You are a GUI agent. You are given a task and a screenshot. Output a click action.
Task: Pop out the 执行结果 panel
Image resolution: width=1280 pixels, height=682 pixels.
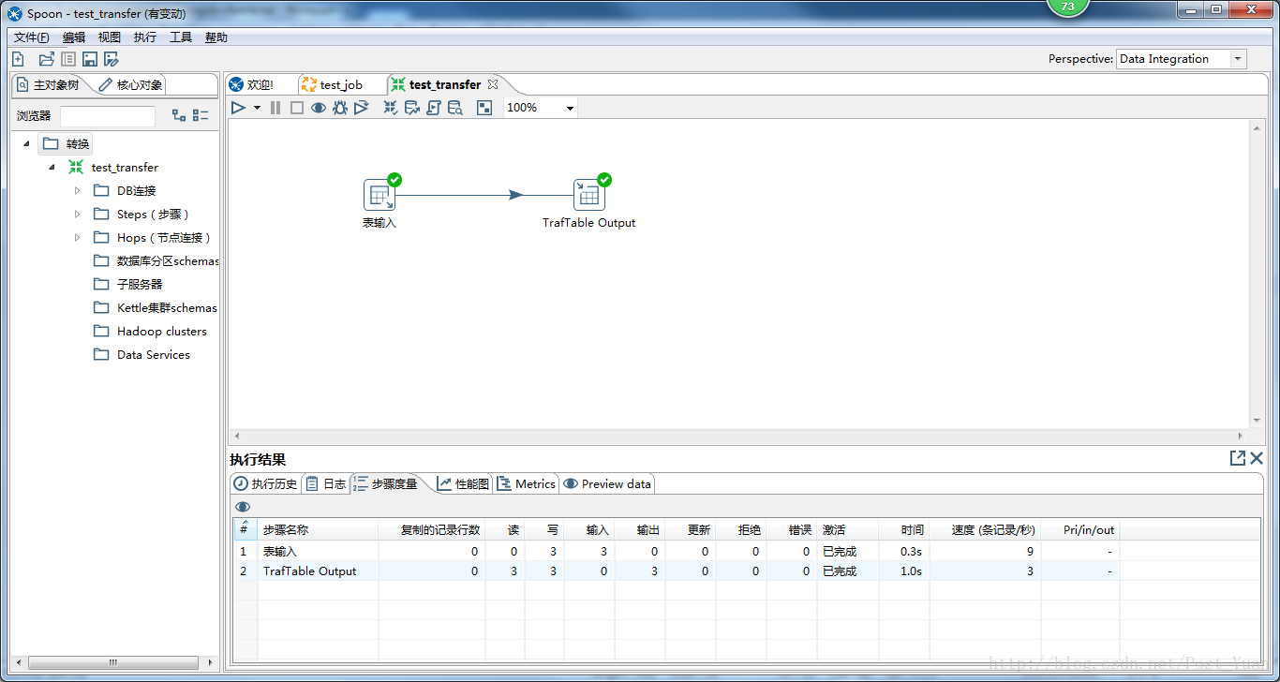tap(1238, 458)
